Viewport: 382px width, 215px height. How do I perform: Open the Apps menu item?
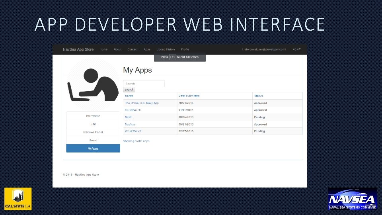[147, 49]
